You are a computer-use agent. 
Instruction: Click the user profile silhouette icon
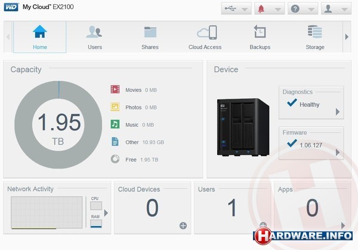coord(328,9)
